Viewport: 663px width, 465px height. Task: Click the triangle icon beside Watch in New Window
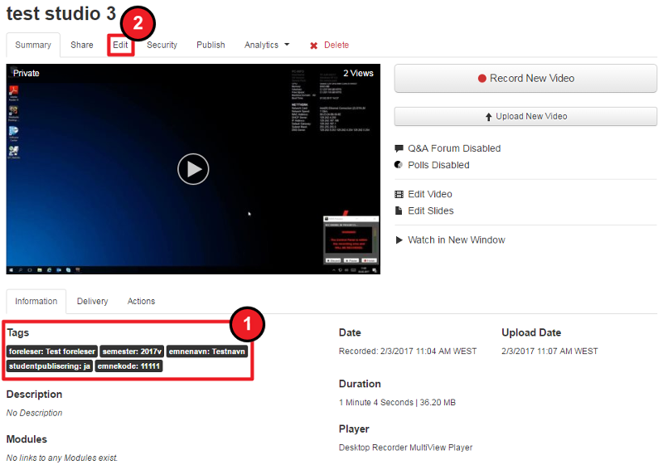(399, 240)
